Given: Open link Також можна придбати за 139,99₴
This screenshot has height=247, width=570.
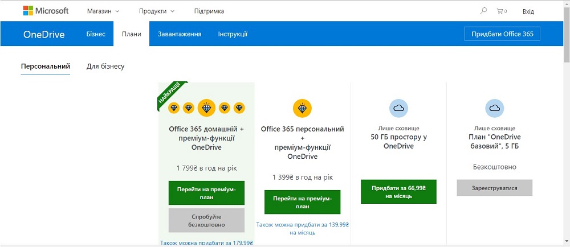Looking at the screenshot, I should (x=303, y=228).
